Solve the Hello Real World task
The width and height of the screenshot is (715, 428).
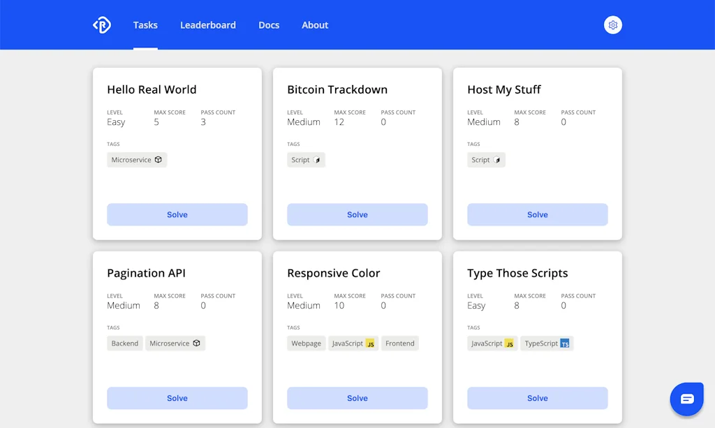click(177, 214)
